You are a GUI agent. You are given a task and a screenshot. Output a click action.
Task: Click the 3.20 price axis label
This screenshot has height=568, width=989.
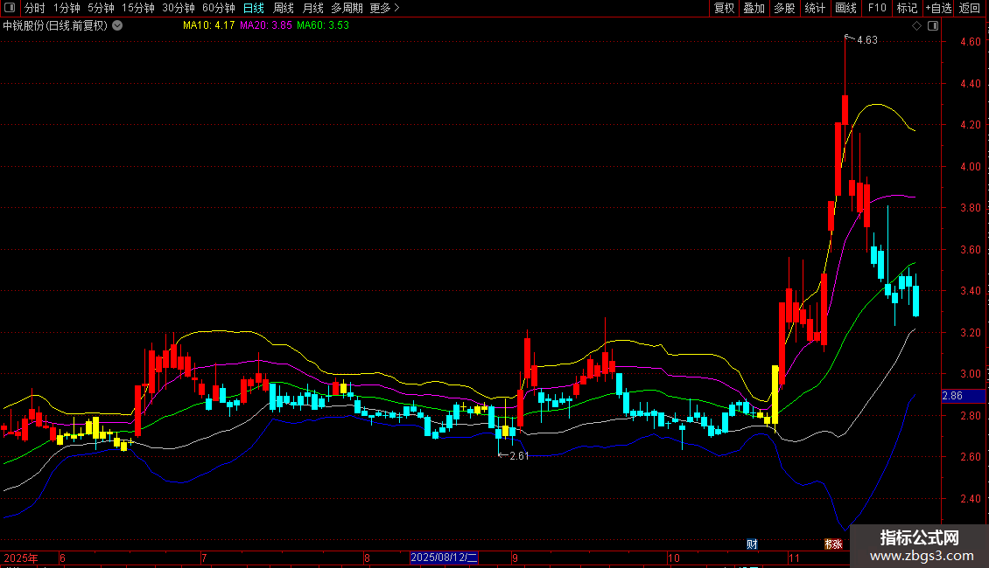pyautogui.click(x=970, y=332)
